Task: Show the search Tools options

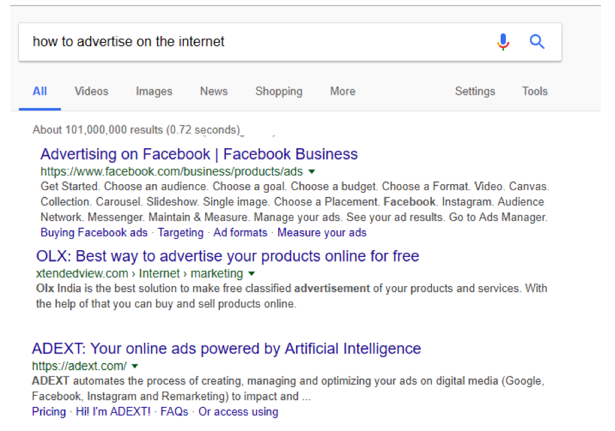Action: tap(535, 91)
